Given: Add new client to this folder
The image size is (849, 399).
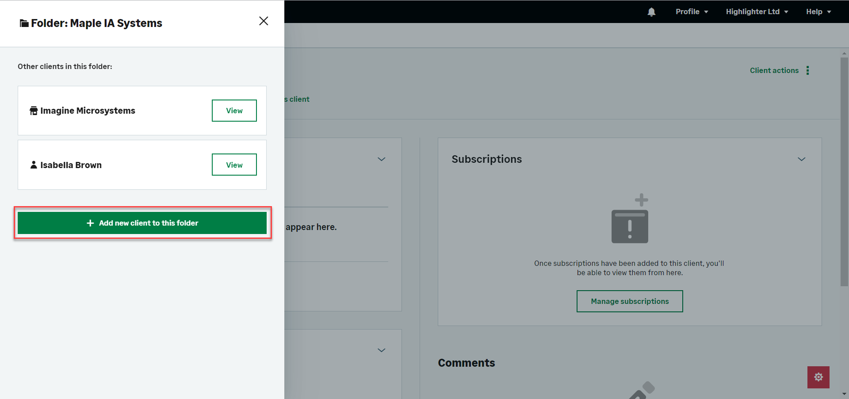Looking at the screenshot, I should click(142, 223).
